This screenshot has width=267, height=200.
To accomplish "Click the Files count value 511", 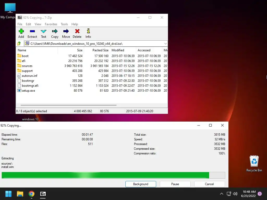I will pyautogui.click(x=90, y=144).
